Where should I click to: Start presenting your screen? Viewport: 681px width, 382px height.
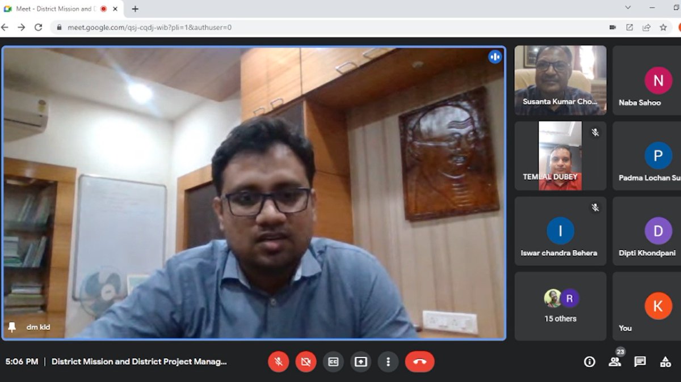point(361,362)
